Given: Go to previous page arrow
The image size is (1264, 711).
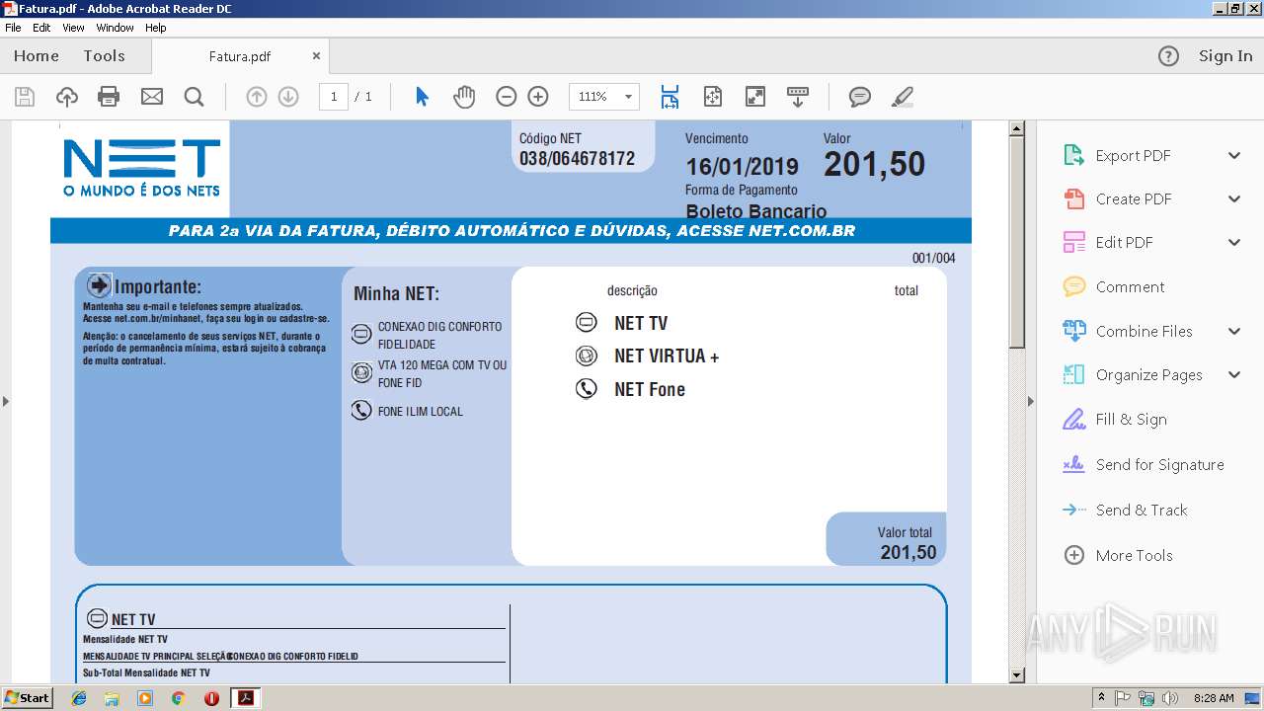Looking at the screenshot, I should point(257,97).
